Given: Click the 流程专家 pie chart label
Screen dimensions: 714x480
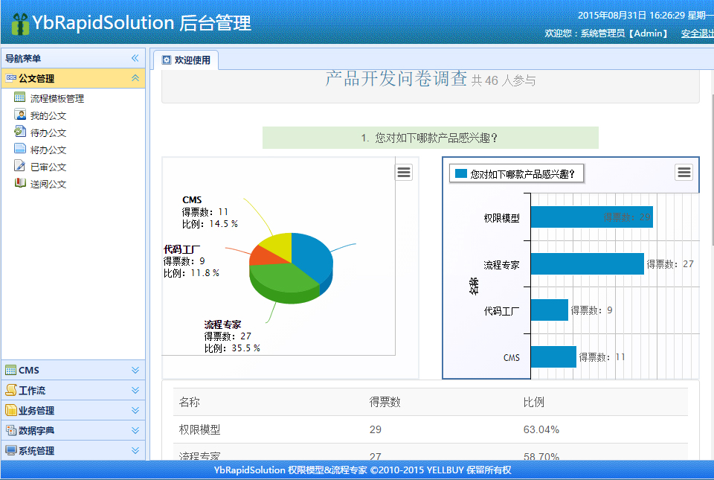Looking at the screenshot, I should coord(232,336).
